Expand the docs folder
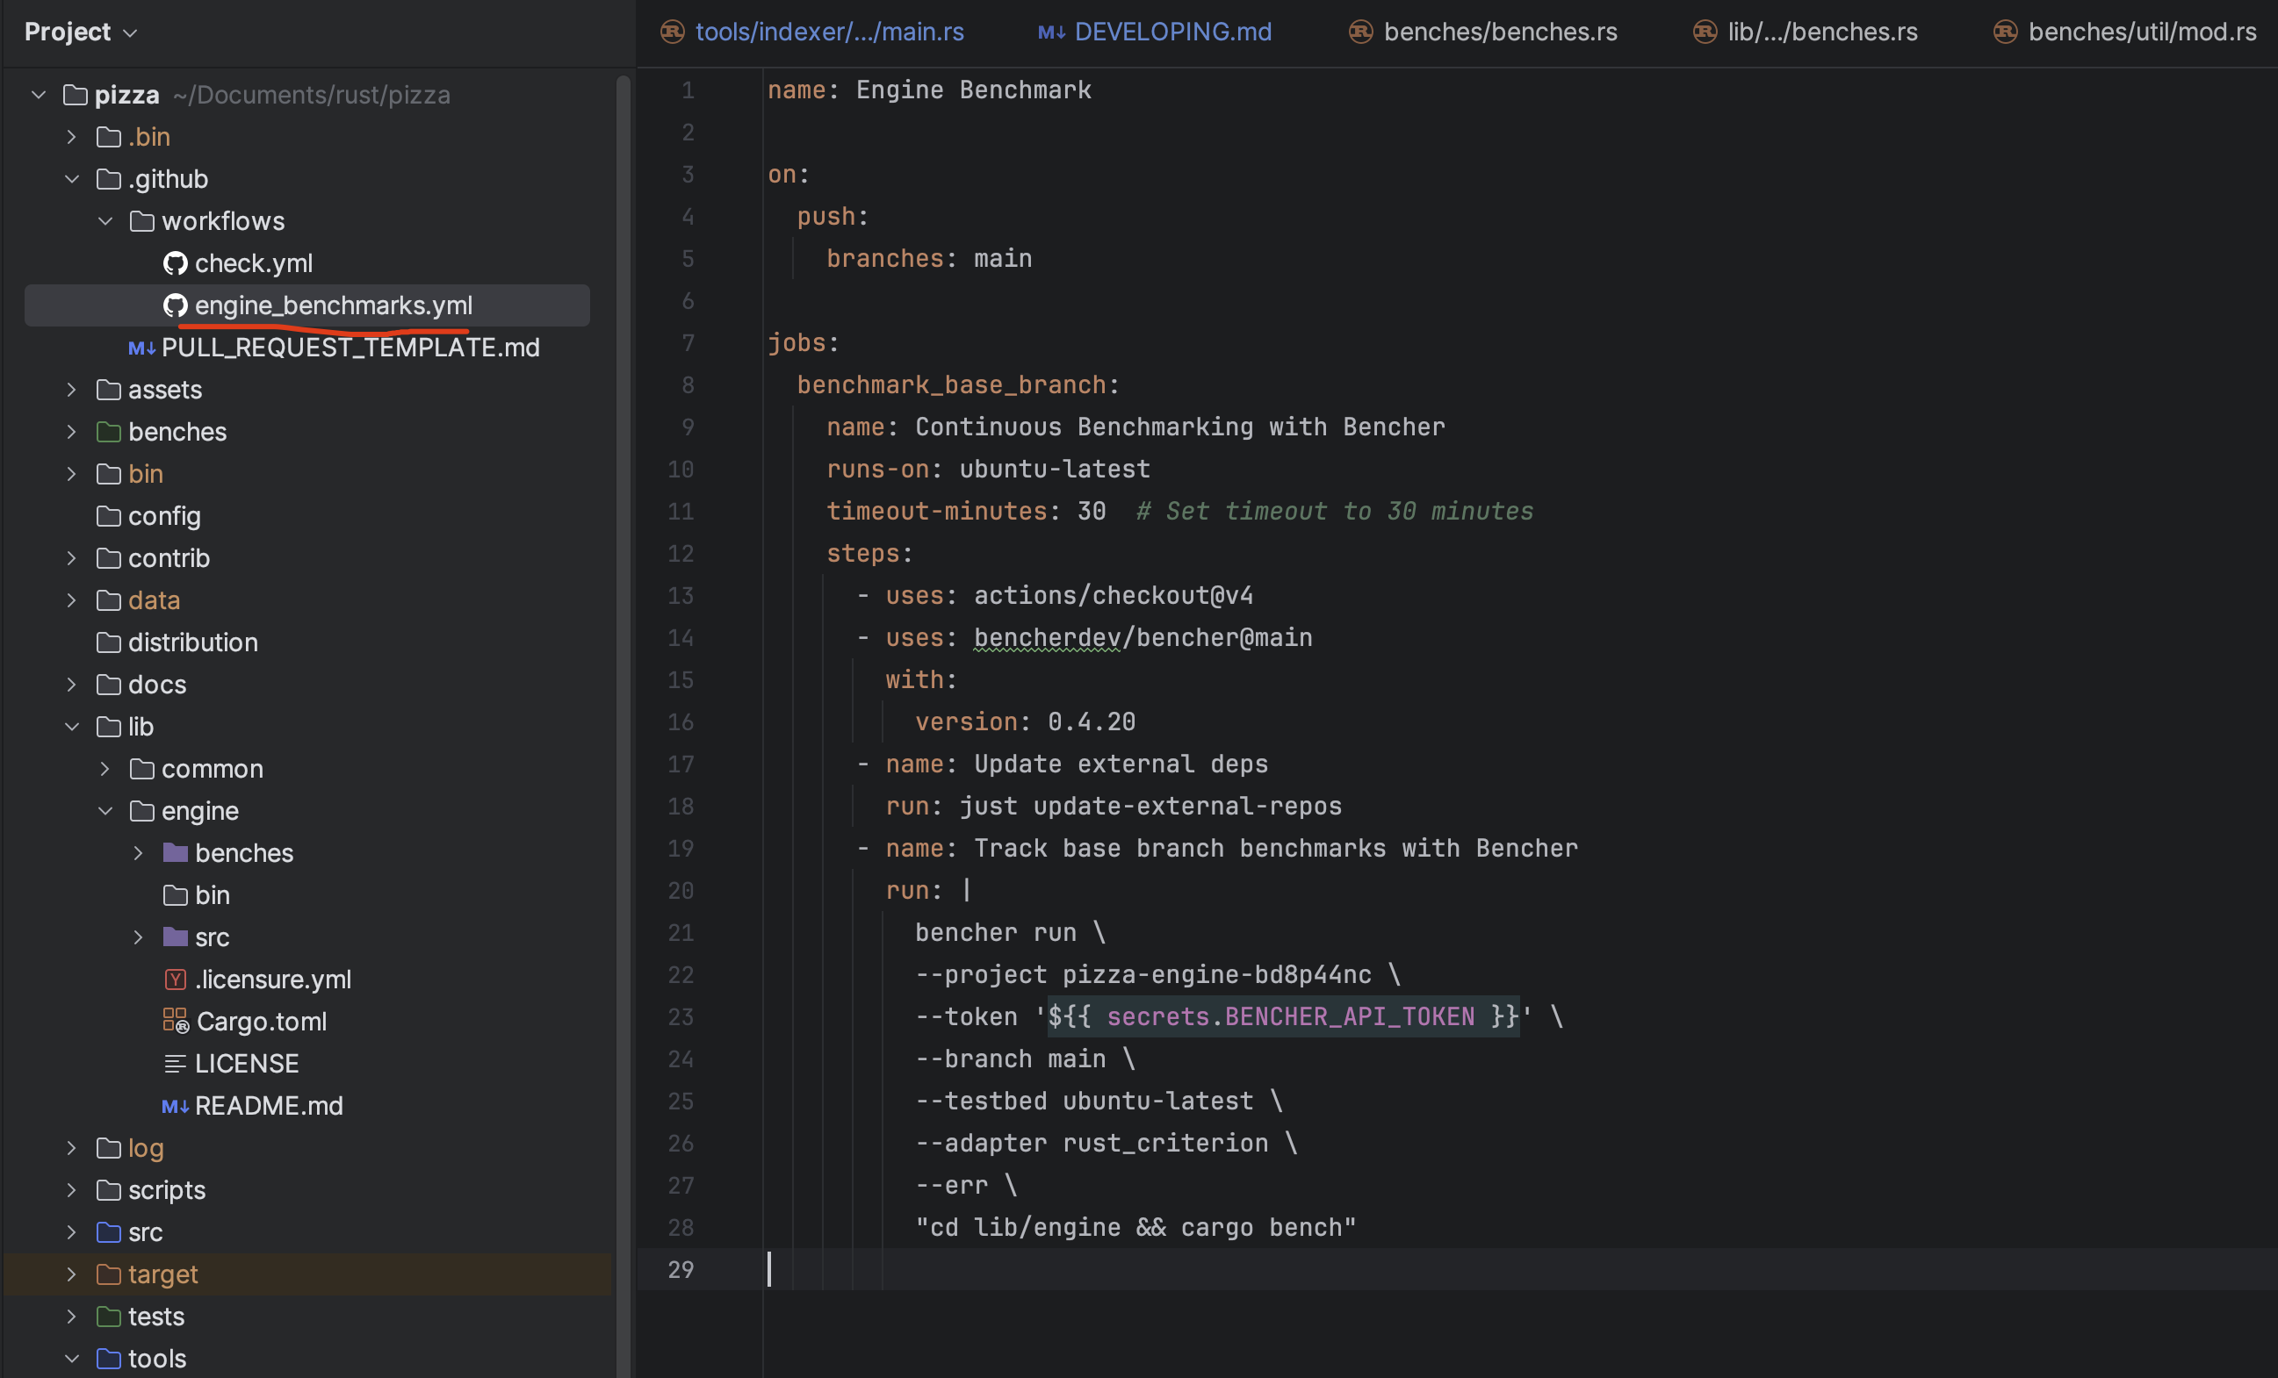2278x1378 pixels. pos(71,684)
